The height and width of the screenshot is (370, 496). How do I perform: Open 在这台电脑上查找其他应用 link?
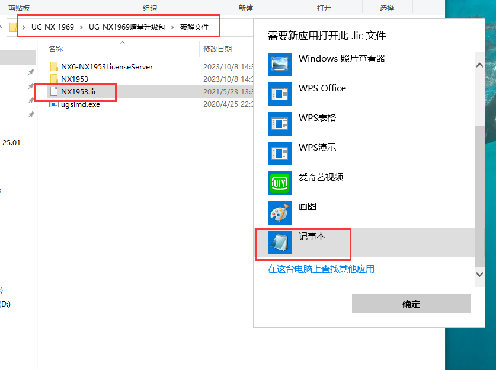(321, 269)
